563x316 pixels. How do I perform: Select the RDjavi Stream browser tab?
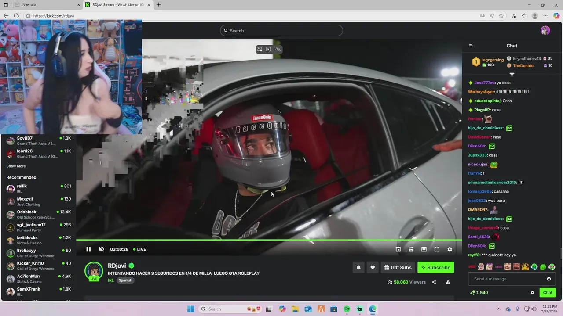click(117, 5)
